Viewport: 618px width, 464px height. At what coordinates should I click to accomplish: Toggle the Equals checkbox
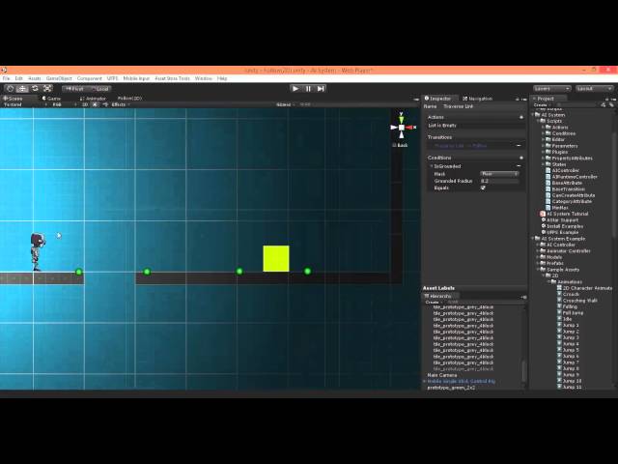click(483, 188)
